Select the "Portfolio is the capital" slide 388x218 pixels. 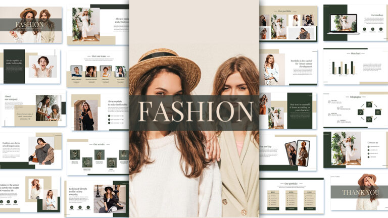pyautogui.click(x=288, y=67)
